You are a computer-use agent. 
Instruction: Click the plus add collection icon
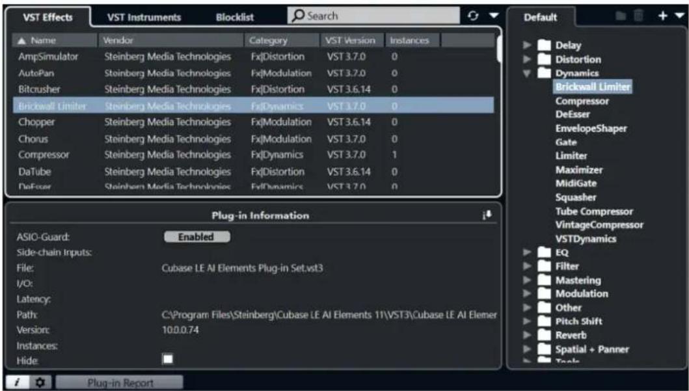pos(662,16)
